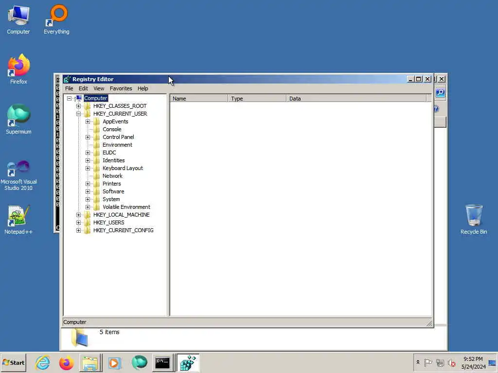
Task: Open Notepad++ desktop shortcut
Action: coord(18,220)
